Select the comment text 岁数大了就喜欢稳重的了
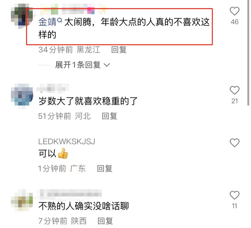The image size is (251, 228). click(88, 101)
